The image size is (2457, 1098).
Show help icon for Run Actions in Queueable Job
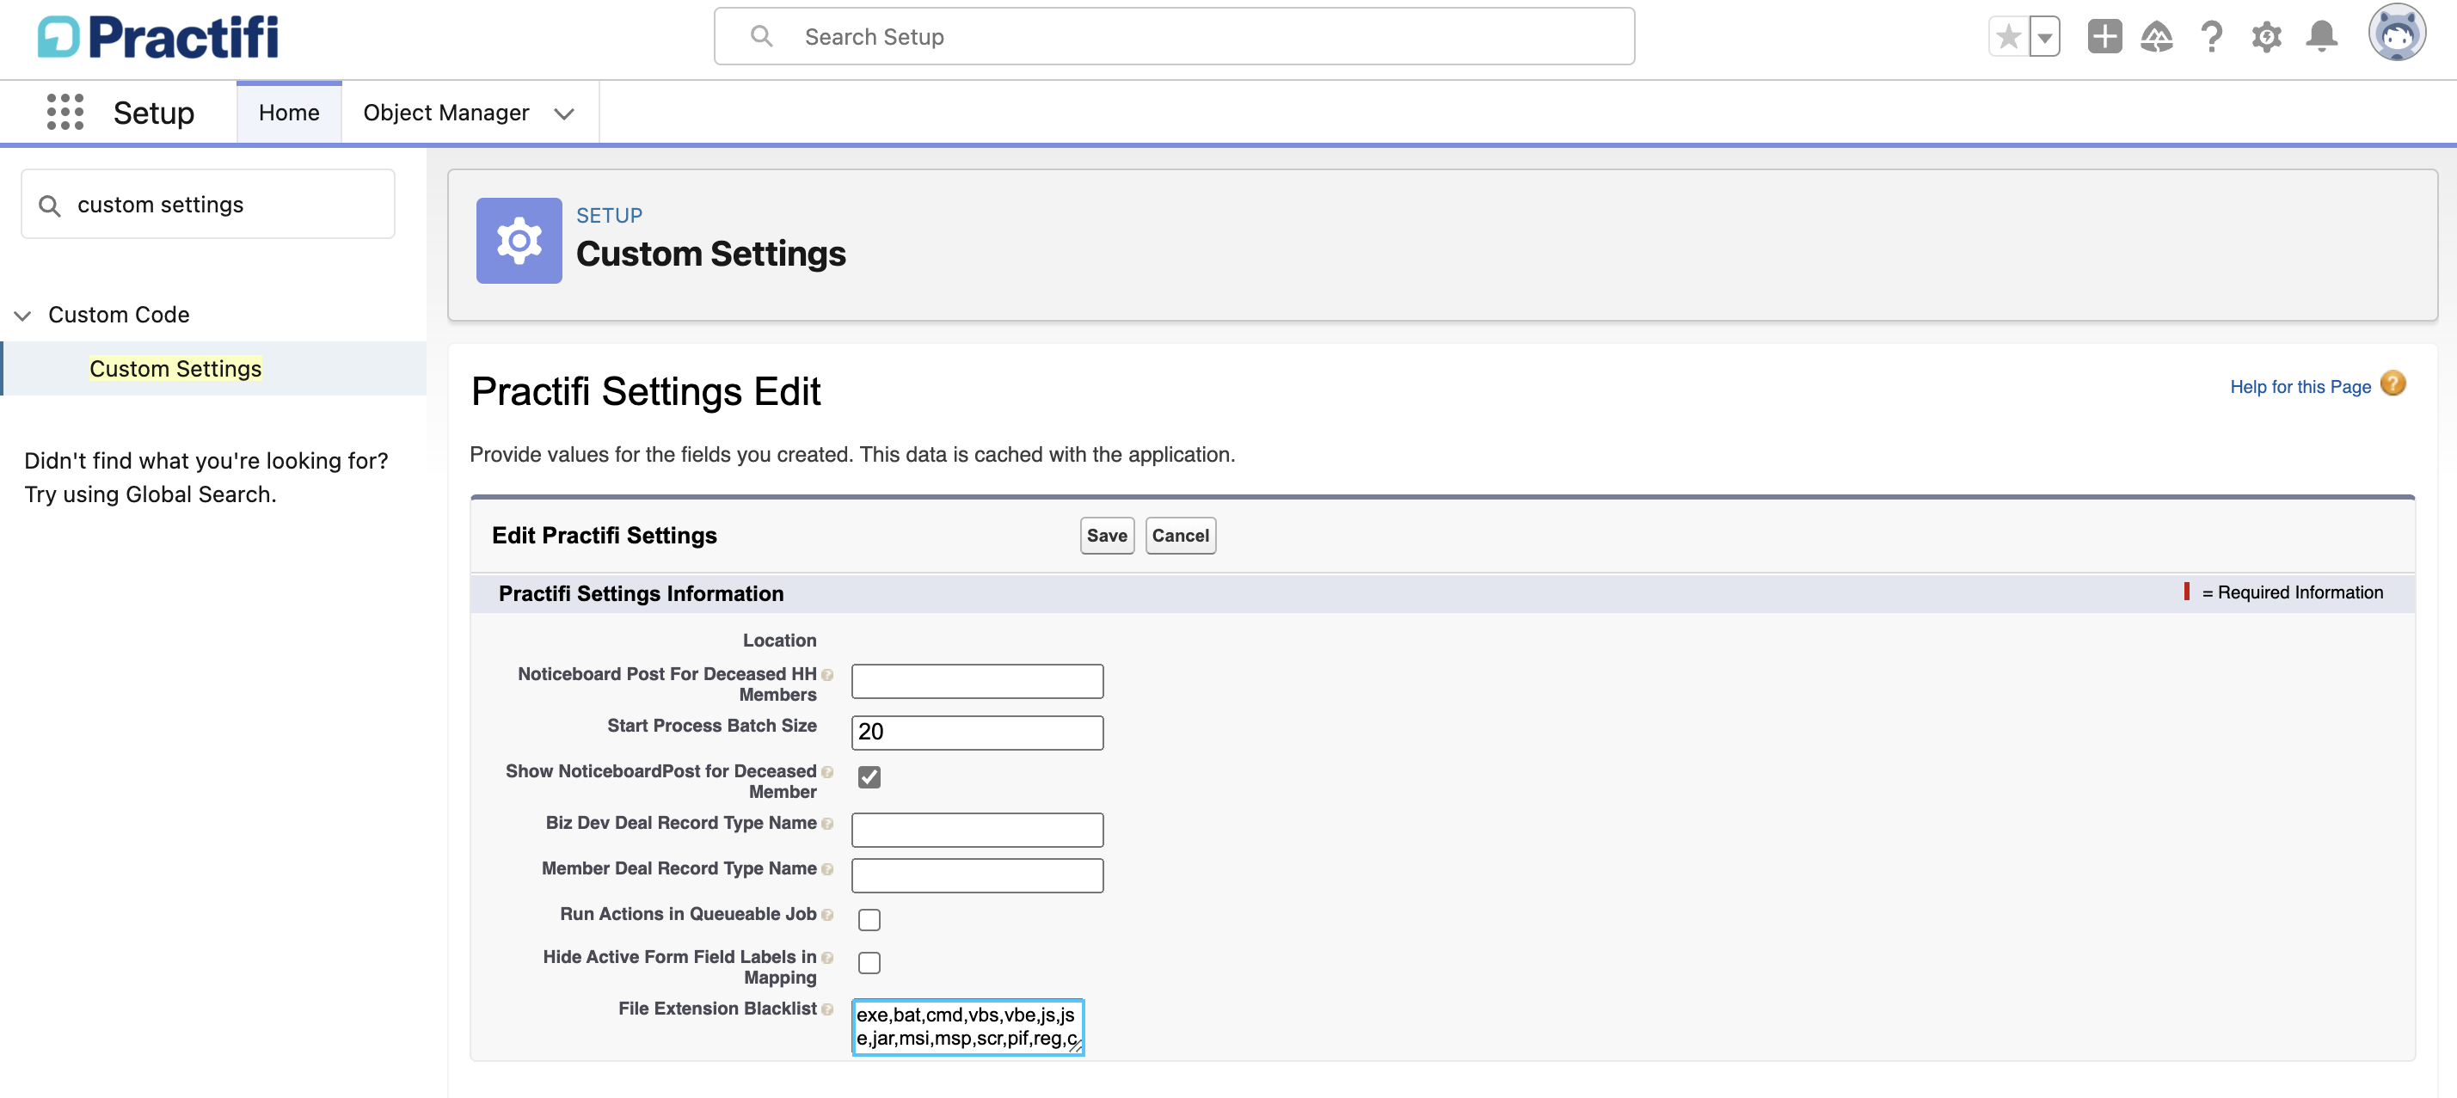pyautogui.click(x=827, y=916)
